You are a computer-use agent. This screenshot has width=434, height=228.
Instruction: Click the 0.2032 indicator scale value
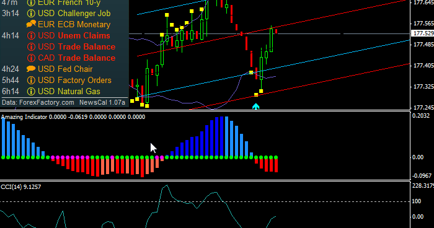click(421, 116)
